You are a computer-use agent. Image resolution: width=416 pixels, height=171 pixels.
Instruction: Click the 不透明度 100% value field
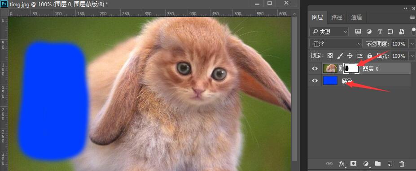click(399, 44)
